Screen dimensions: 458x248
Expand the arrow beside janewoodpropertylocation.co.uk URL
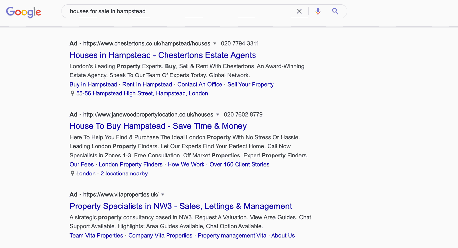pyautogui.click(x=218, y=114)
